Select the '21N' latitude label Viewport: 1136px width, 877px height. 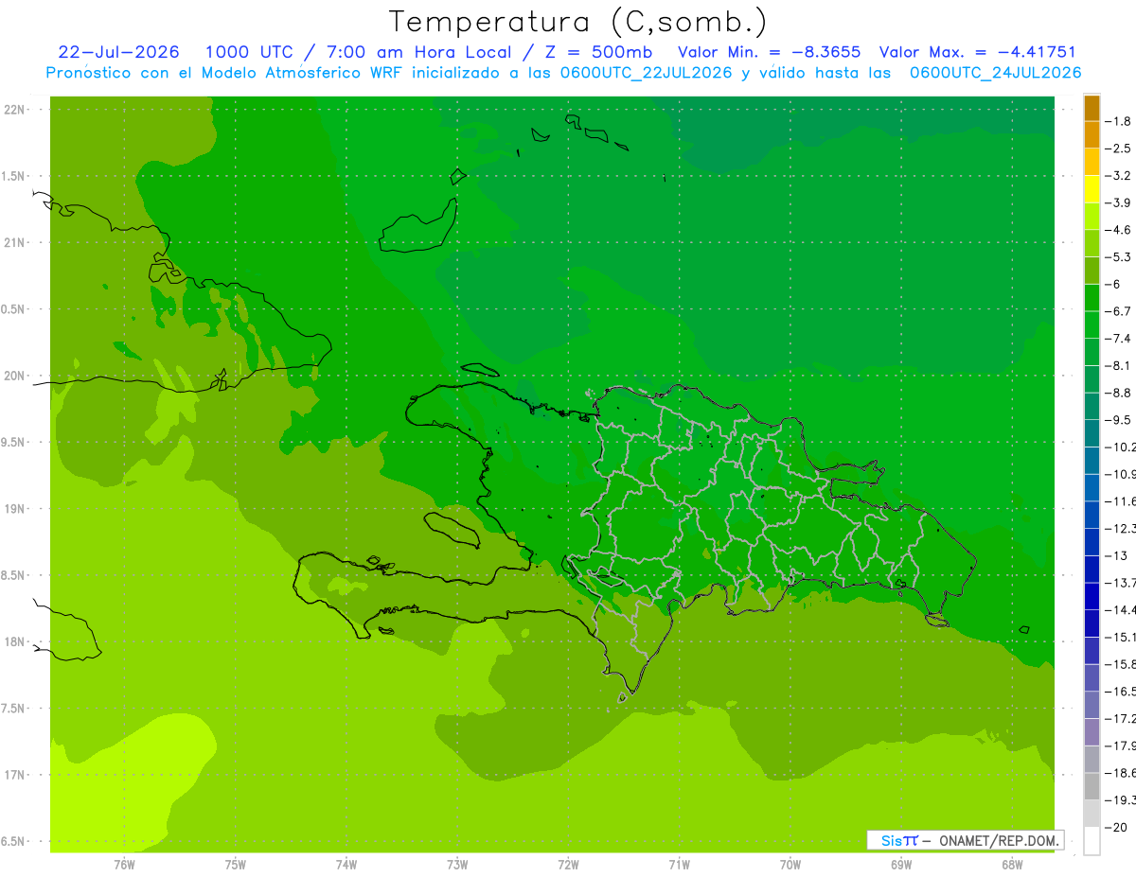pyautogui.click(x=15, y=243)
